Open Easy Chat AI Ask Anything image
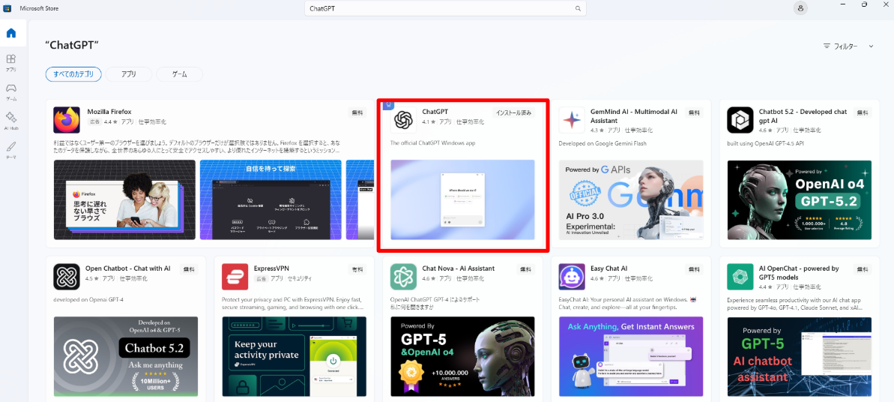This screenshot has height=402, width=894. (631, 356)
